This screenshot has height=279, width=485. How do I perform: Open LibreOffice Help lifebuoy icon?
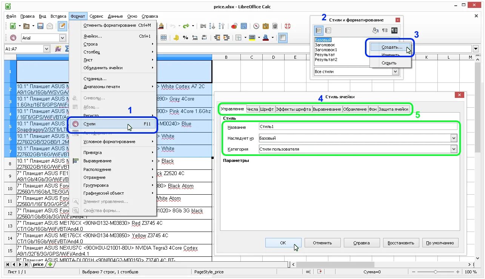pos(288,26)
